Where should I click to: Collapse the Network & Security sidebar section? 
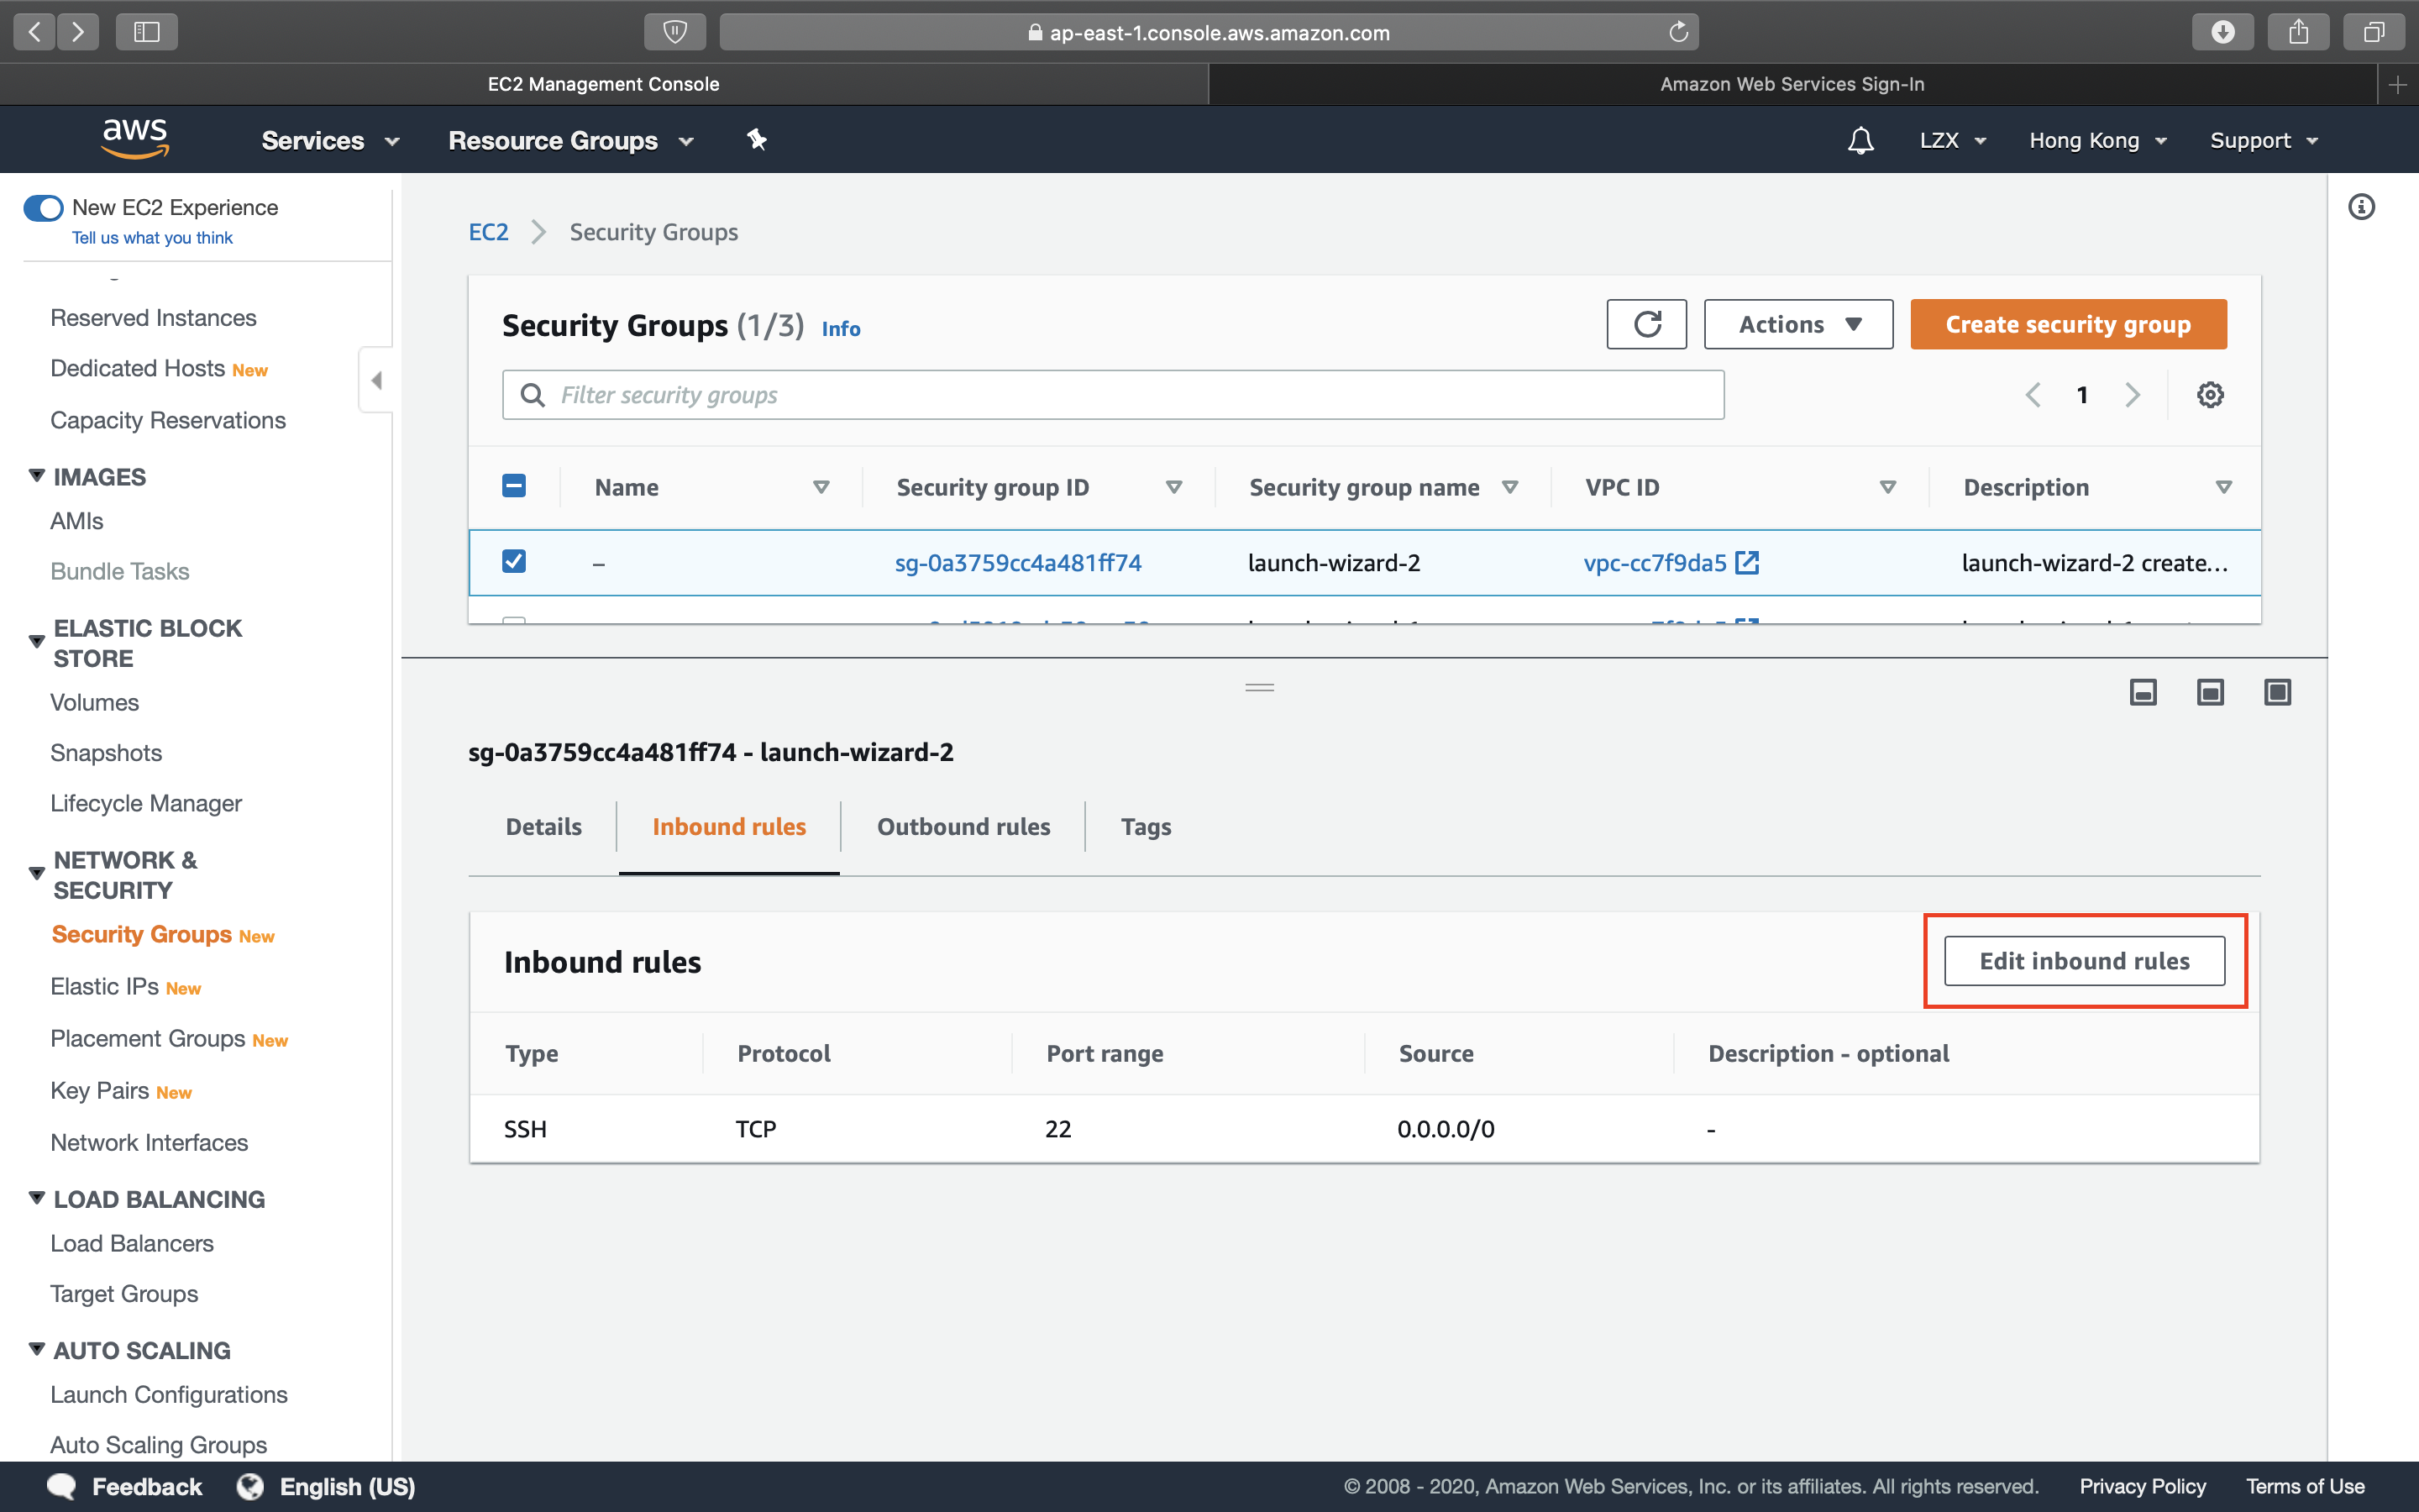coord(37,873)
